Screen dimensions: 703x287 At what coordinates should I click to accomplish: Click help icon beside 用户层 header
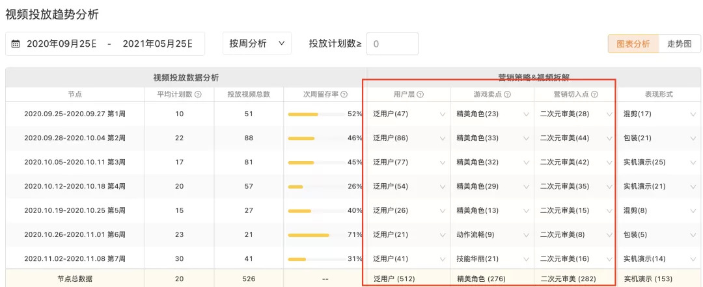(420, 95)
